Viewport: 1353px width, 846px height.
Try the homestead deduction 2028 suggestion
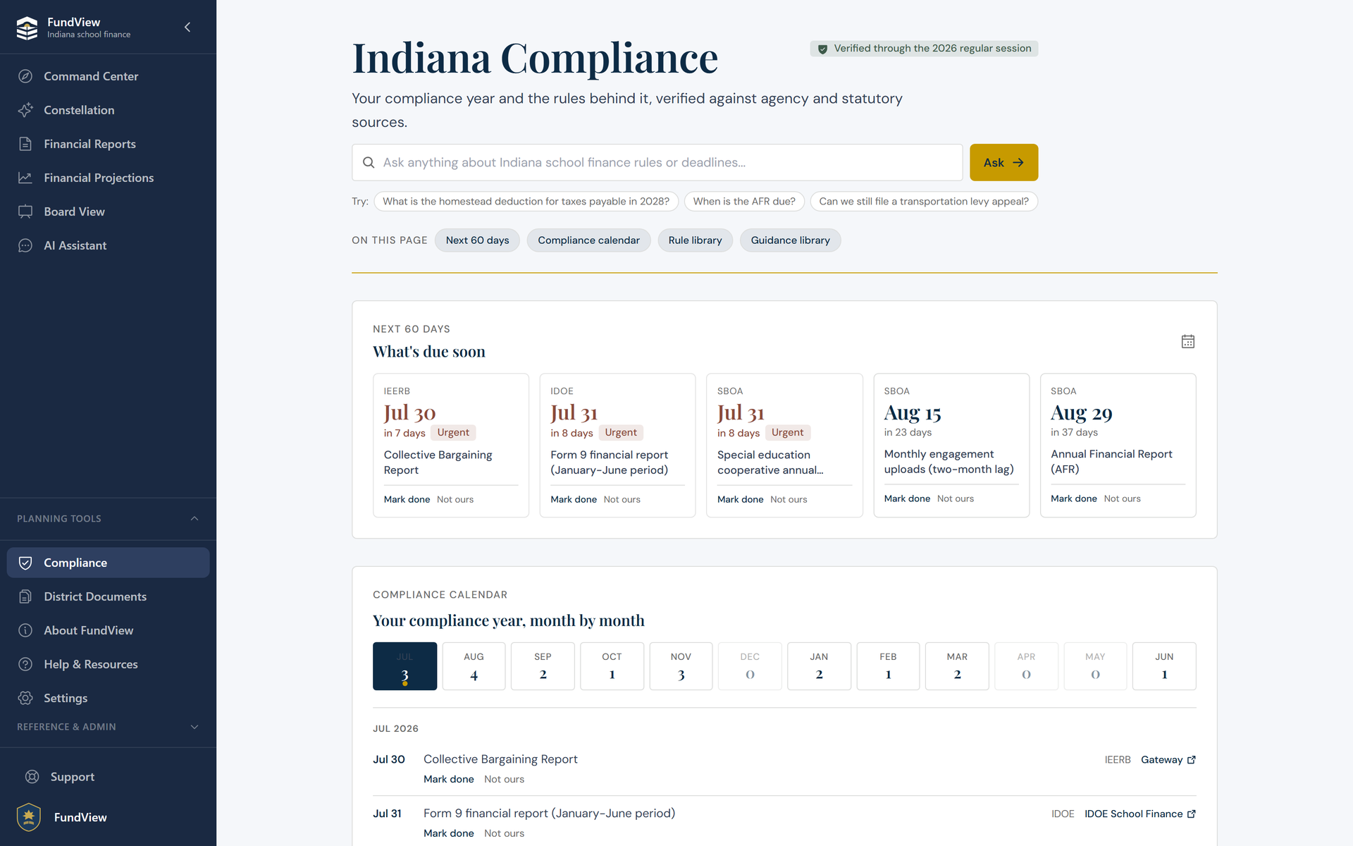pyautogui.click(x=526, y=202)
